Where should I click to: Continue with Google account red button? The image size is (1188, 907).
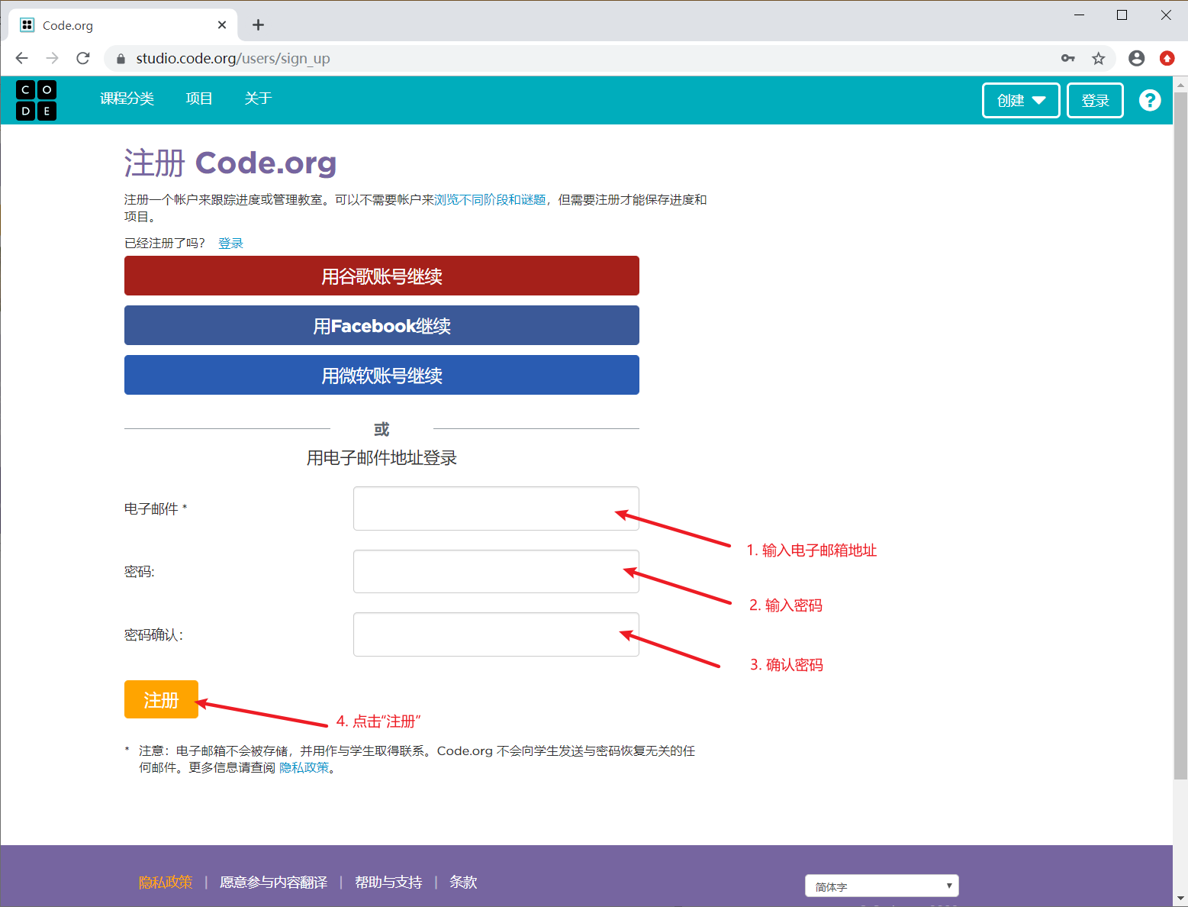coord(382,276)
